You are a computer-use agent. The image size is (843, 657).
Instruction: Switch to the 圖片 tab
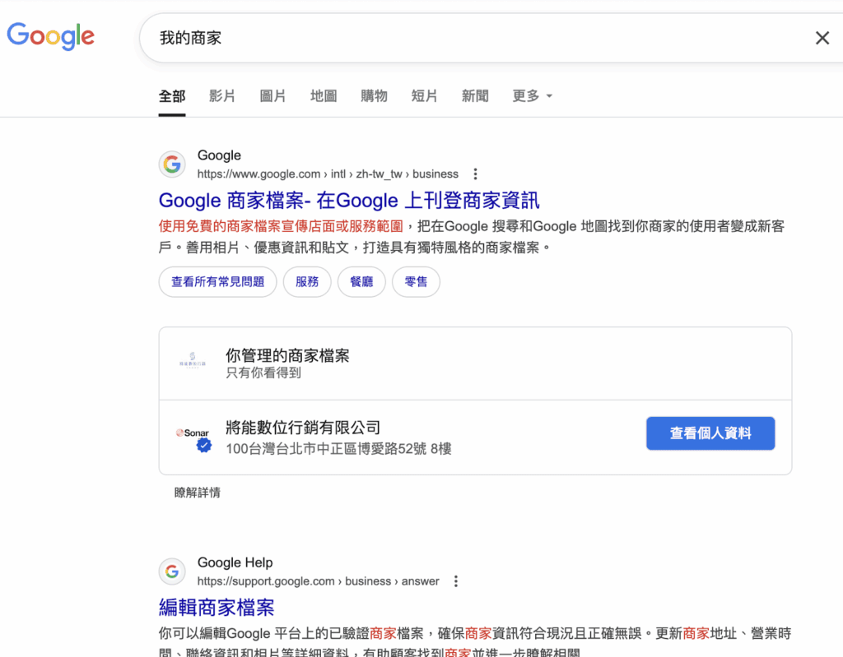[x=272, y=96]
